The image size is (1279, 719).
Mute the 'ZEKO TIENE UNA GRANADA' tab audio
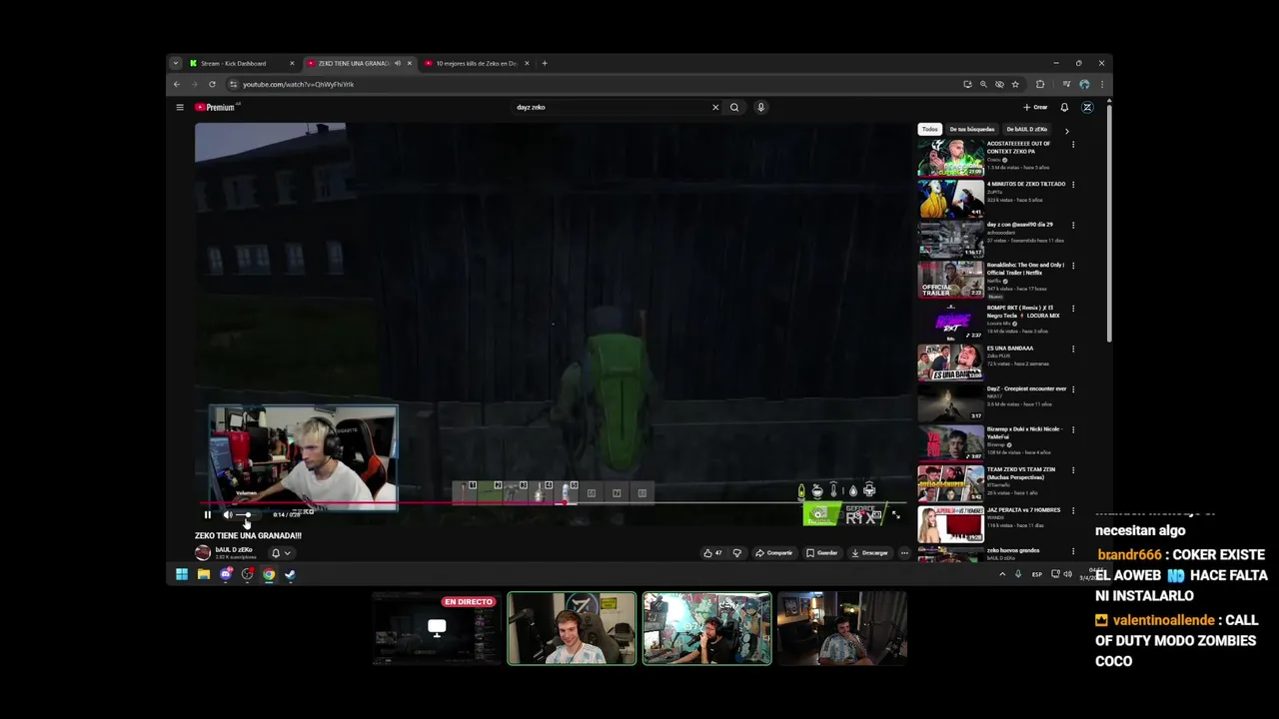click(398, 63)
